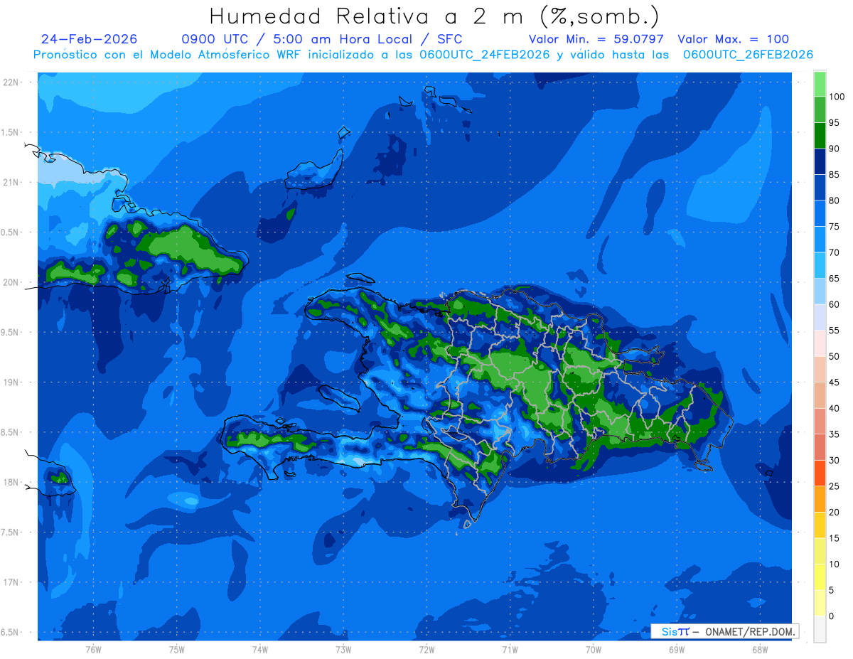Click the '74W' longitude axis label

pyautogui.click(x=260, y=650)
